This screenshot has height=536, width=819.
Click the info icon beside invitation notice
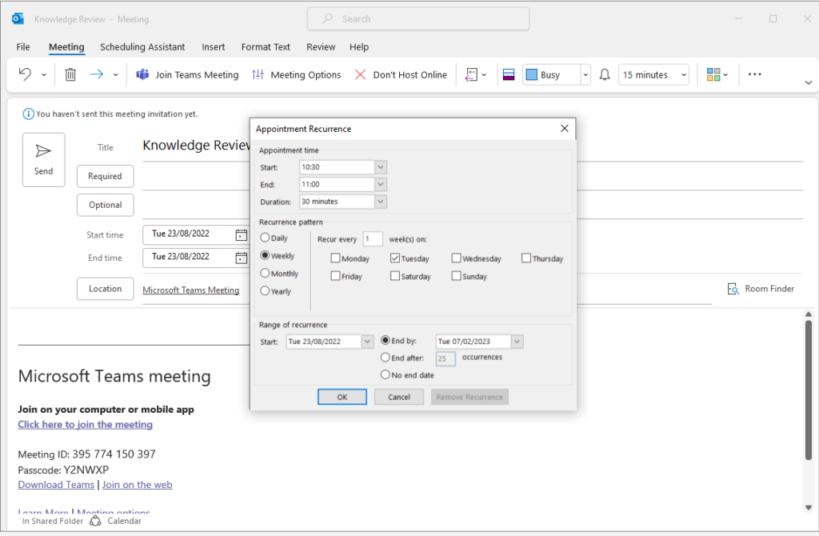pyautogui.click(x=28, y=114)
